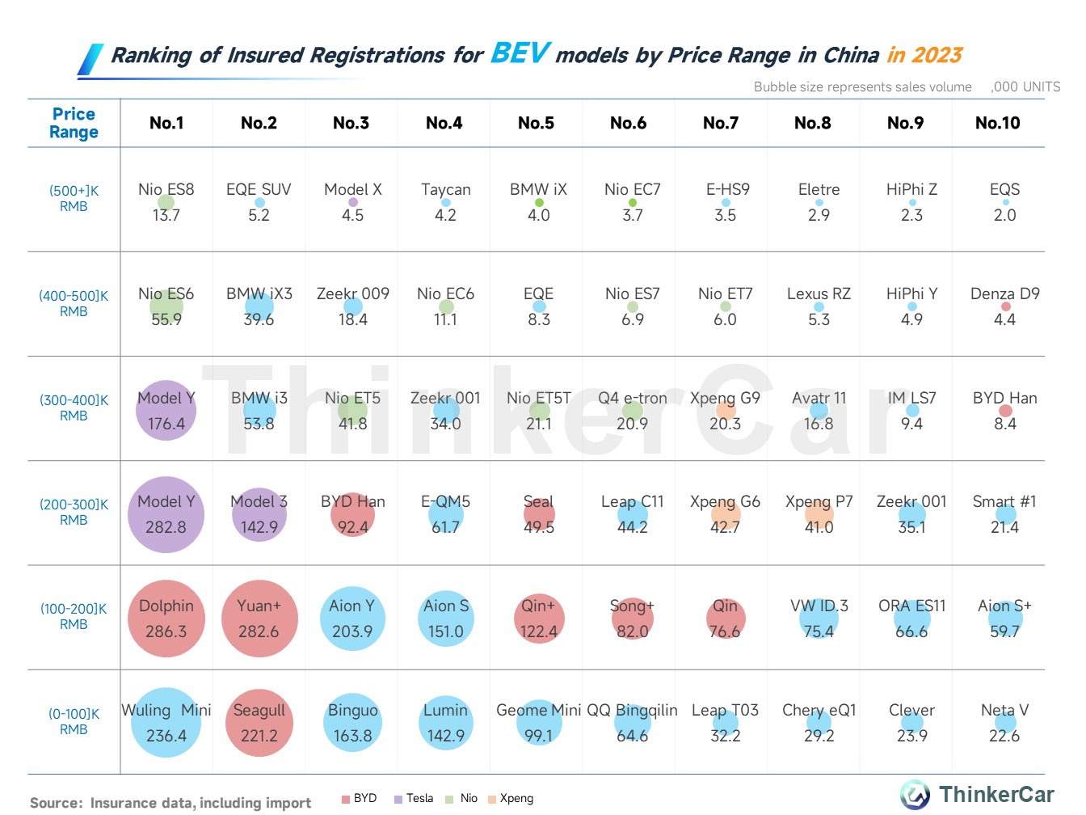Click the (500+]K RMB price range label
The image size is (1086, 815).
coord(74,198)
